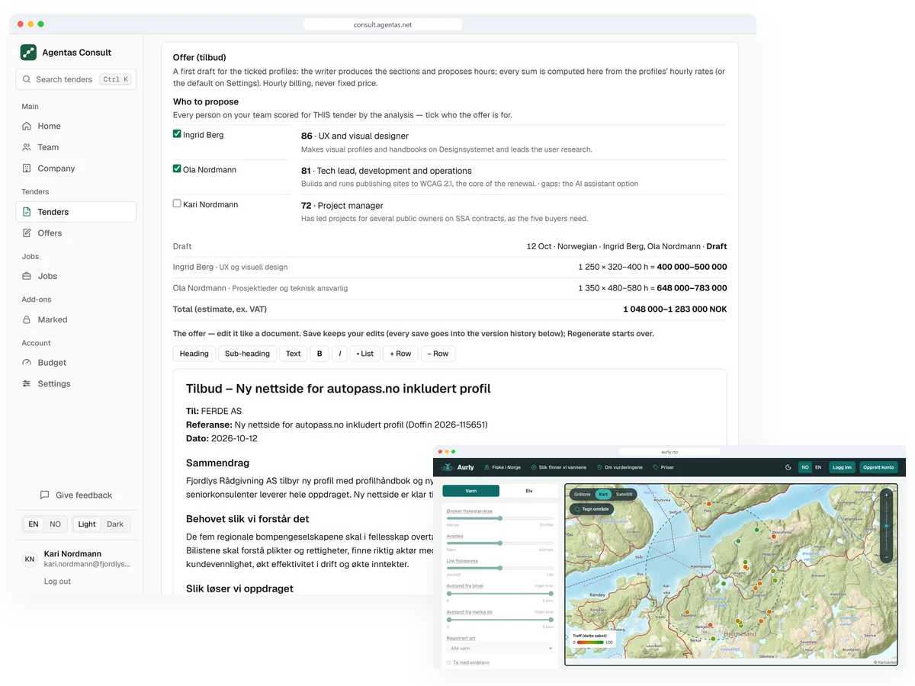Image resolution: width=915 pixels, height=686 pixels.
Task: Insert a Heading in the offer editor
Action: click(x=194, y=354)
